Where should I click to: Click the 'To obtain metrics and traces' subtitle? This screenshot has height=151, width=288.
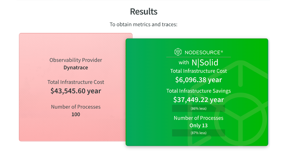[x=144, y=24]
